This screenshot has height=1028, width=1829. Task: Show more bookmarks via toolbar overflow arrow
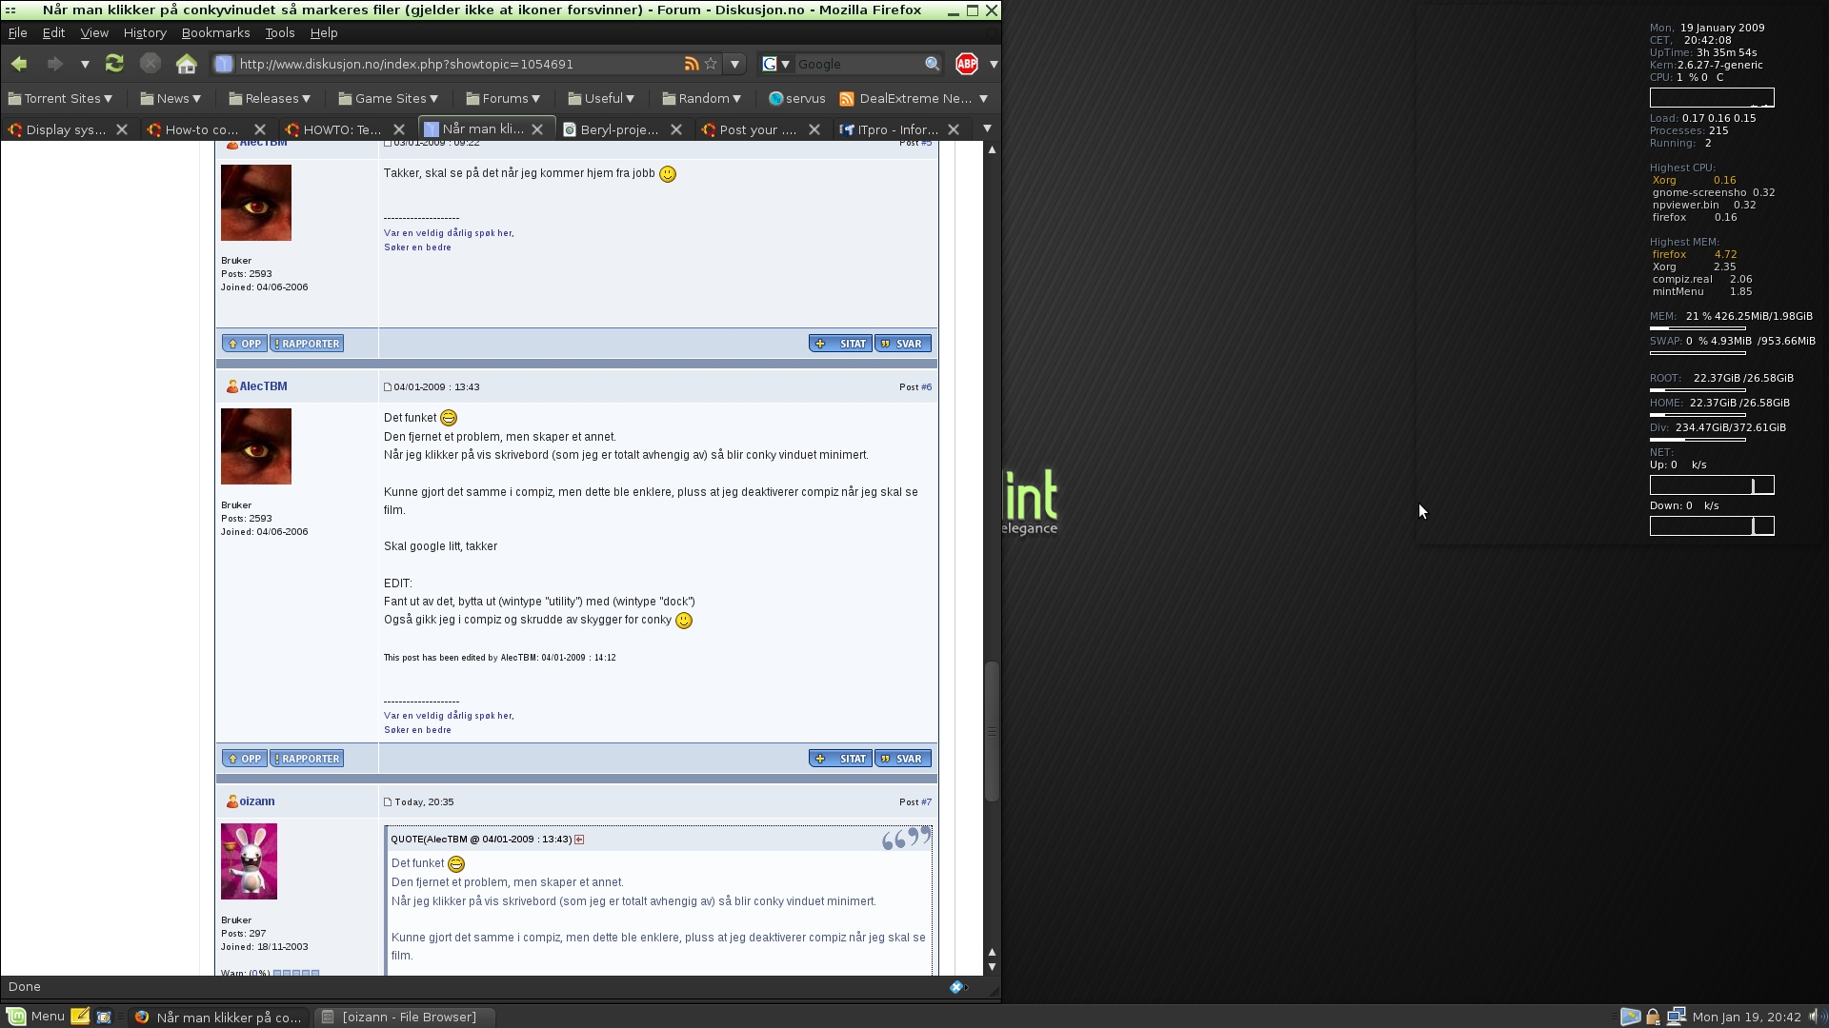(x=983, y=98)
